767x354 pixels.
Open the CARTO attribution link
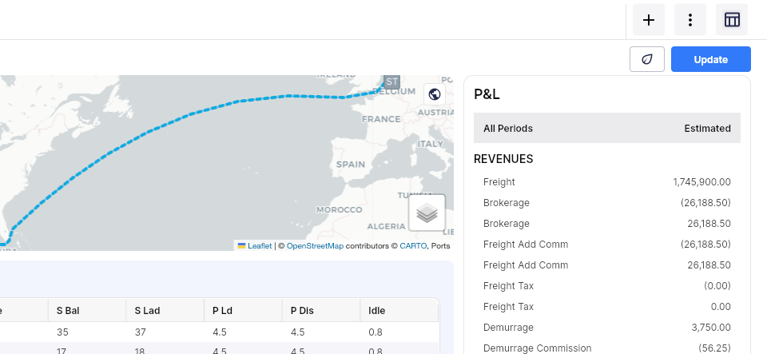tap(413, 246)
